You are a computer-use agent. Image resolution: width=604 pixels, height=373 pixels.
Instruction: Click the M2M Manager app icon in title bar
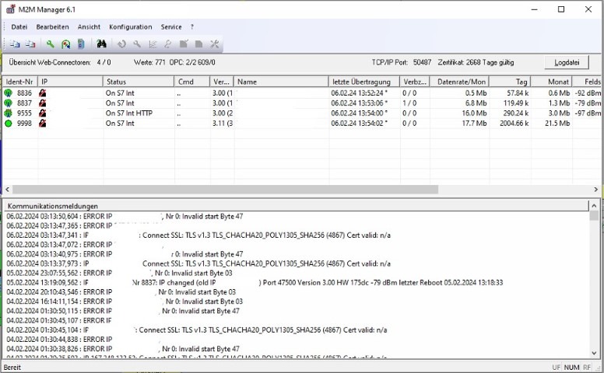(x=11, y=9)
